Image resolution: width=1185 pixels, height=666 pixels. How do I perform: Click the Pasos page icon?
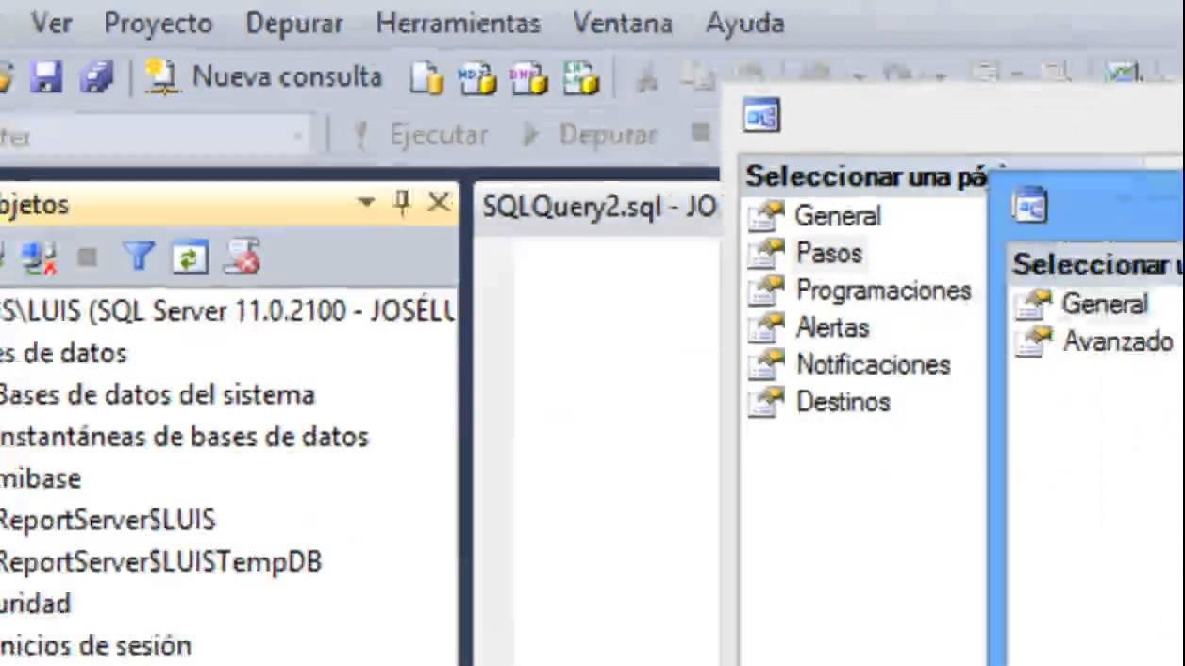pos(766,253)
